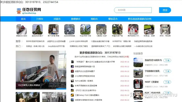
Task: Open the 京籍无房户组 thumbnail icon
Action: (x=117, y=29)
